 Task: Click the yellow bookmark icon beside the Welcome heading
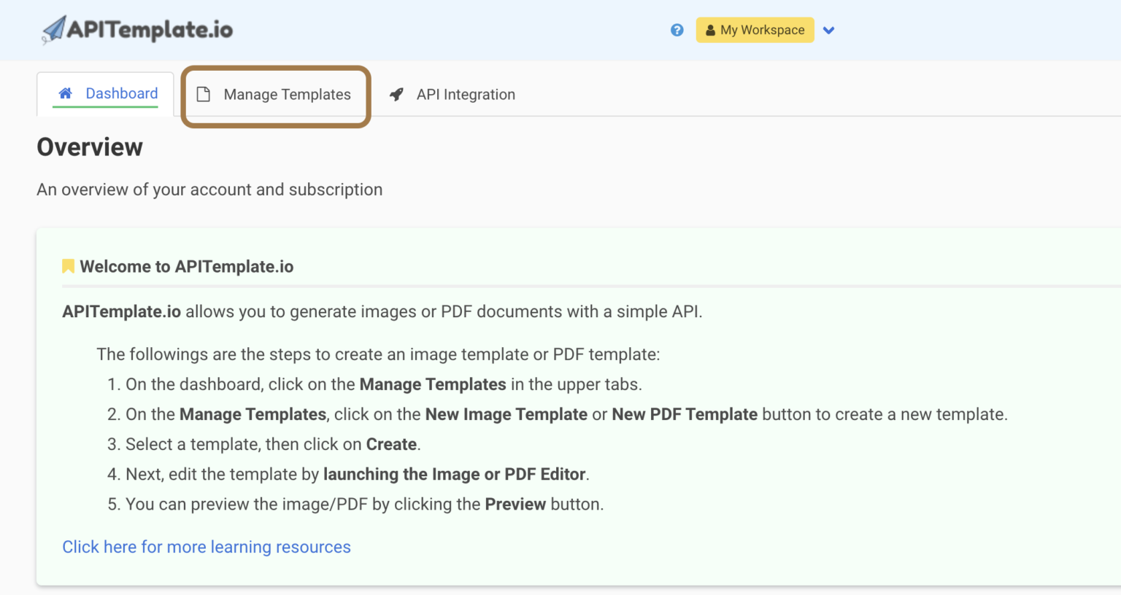click(67, 265)
